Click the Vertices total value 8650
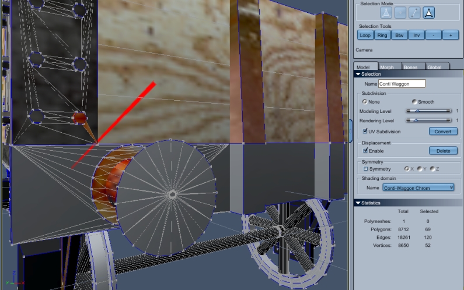 (403, 245)
